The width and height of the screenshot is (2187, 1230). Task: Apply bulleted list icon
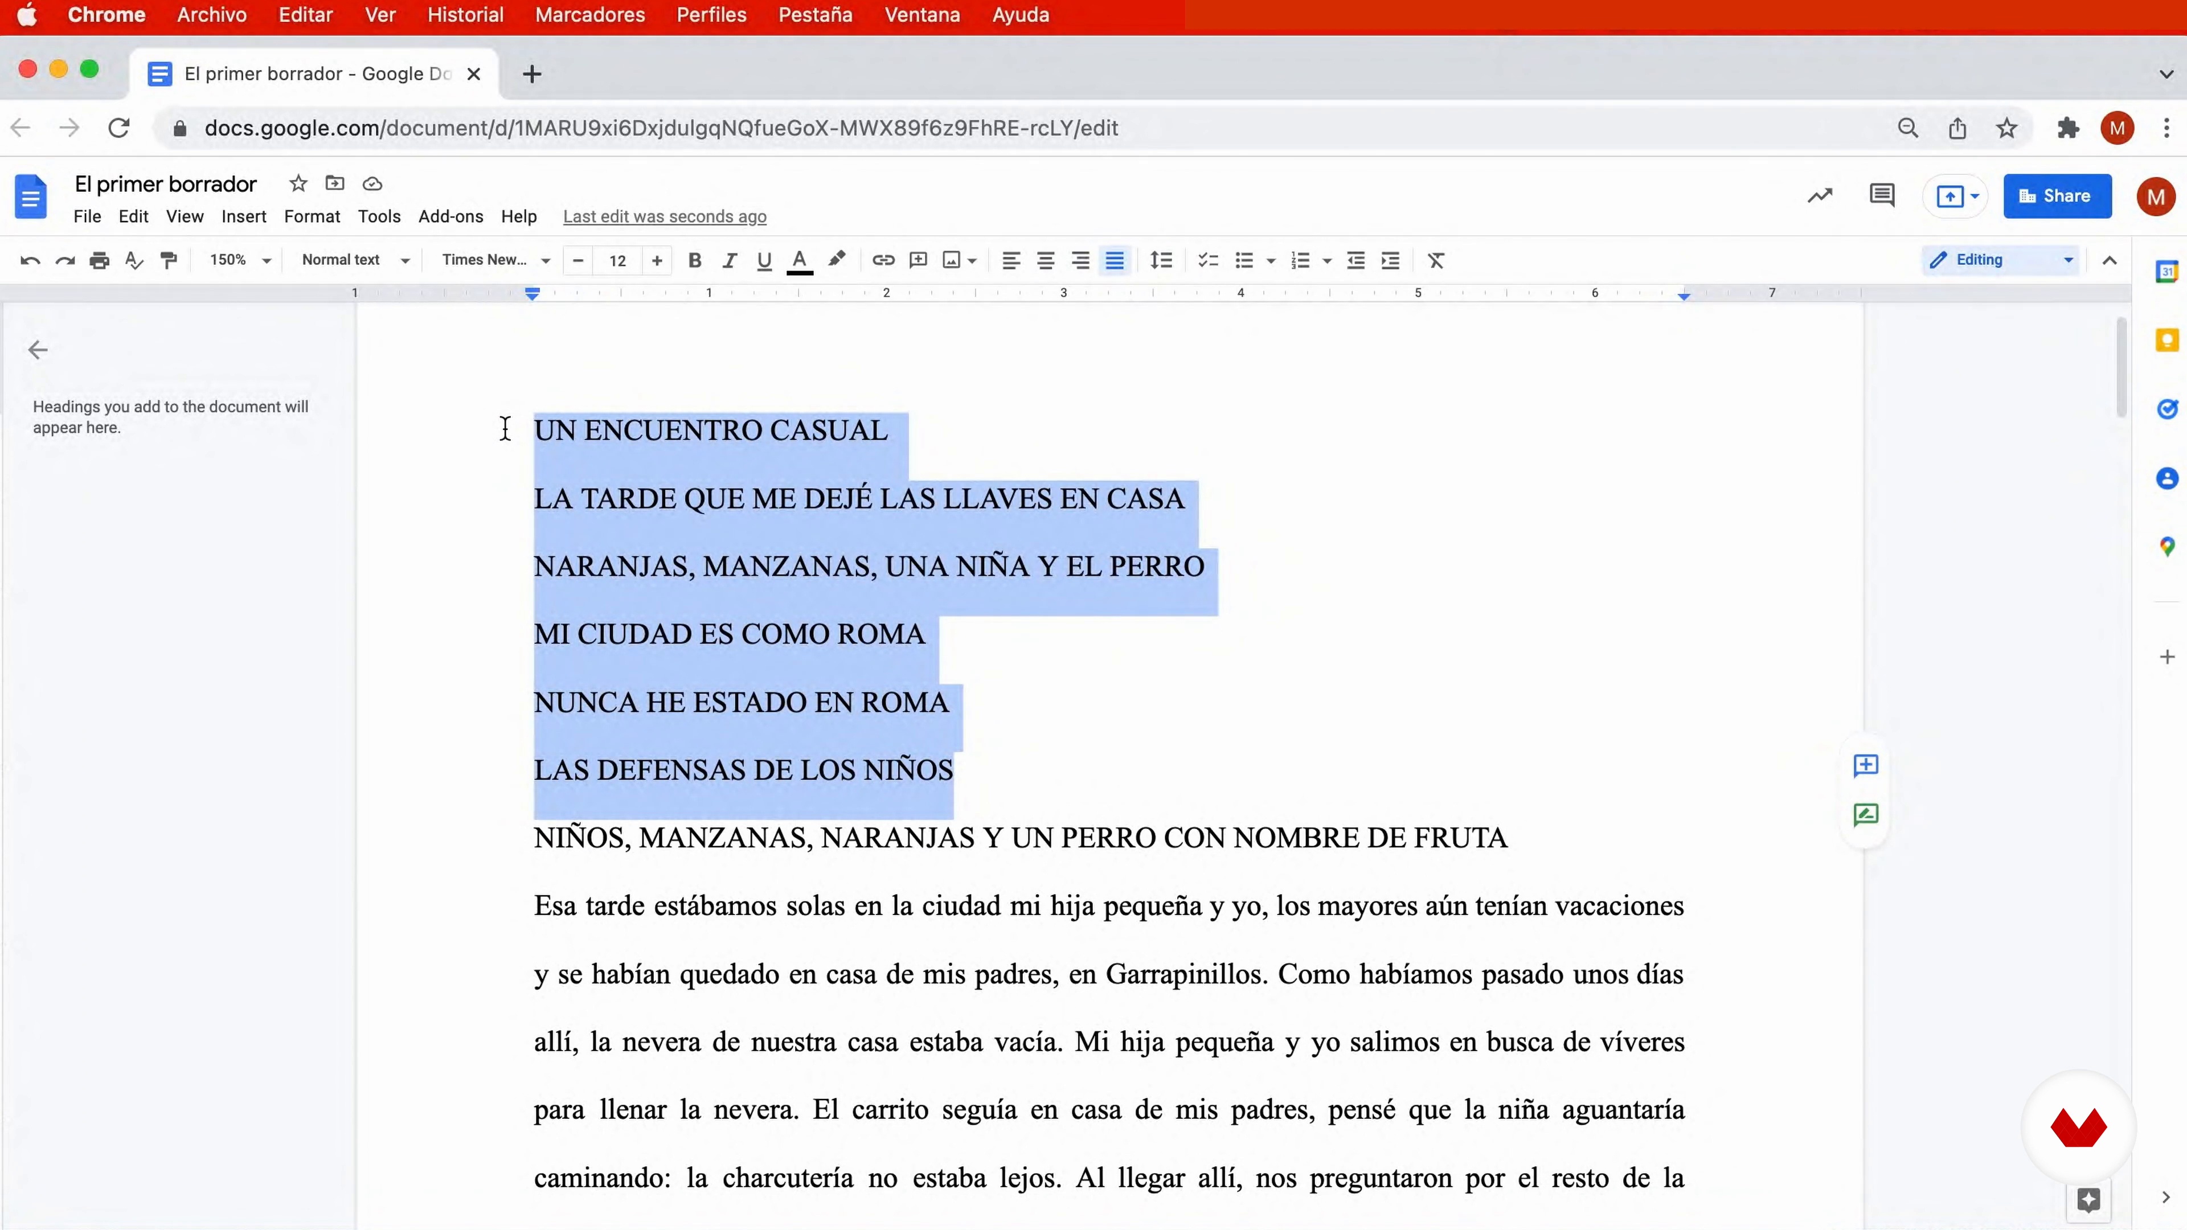[x=1244, y=260]
